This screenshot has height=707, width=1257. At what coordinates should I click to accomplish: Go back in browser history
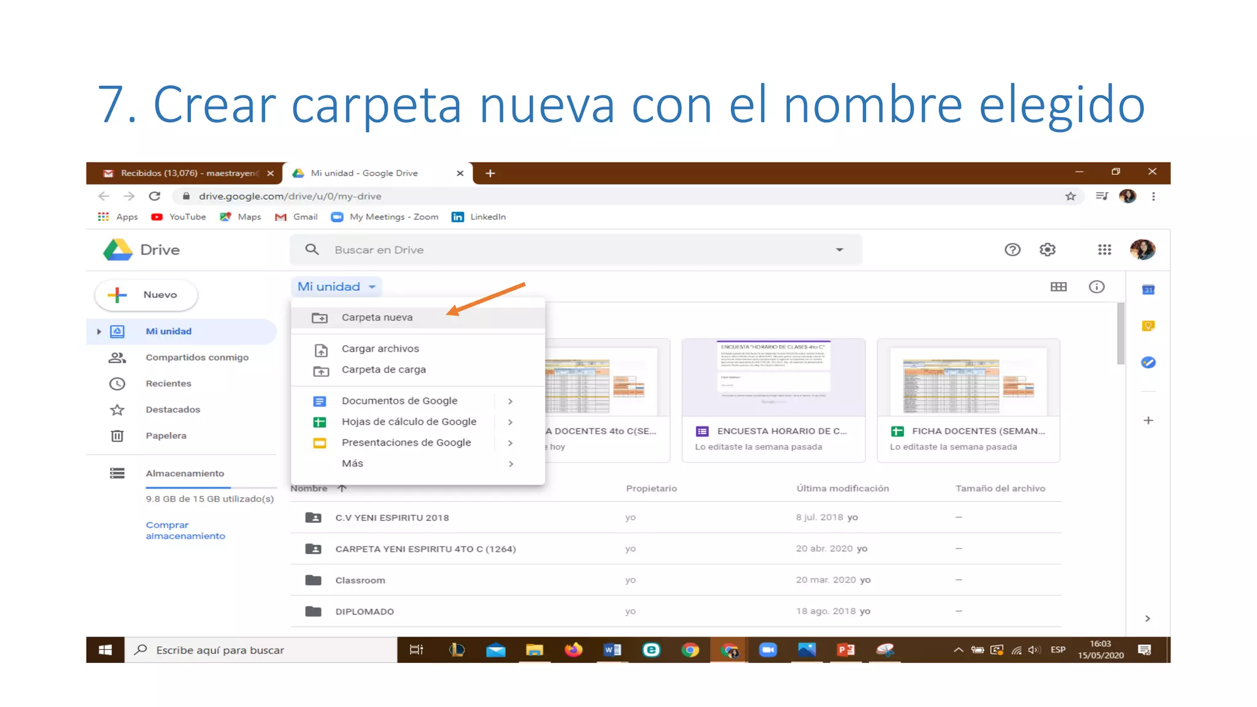point(104,196)
